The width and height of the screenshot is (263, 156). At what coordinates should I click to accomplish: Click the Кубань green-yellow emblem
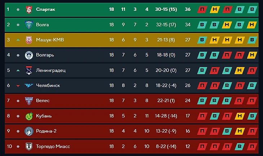pyautogui.click(x=29, y=116)
